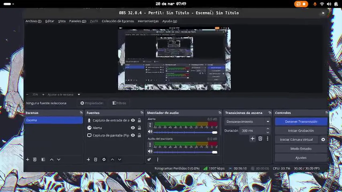Viewport: 342px width, 192px height.
Task: Delete scene transition trash icon
Action: click(260, 139)
